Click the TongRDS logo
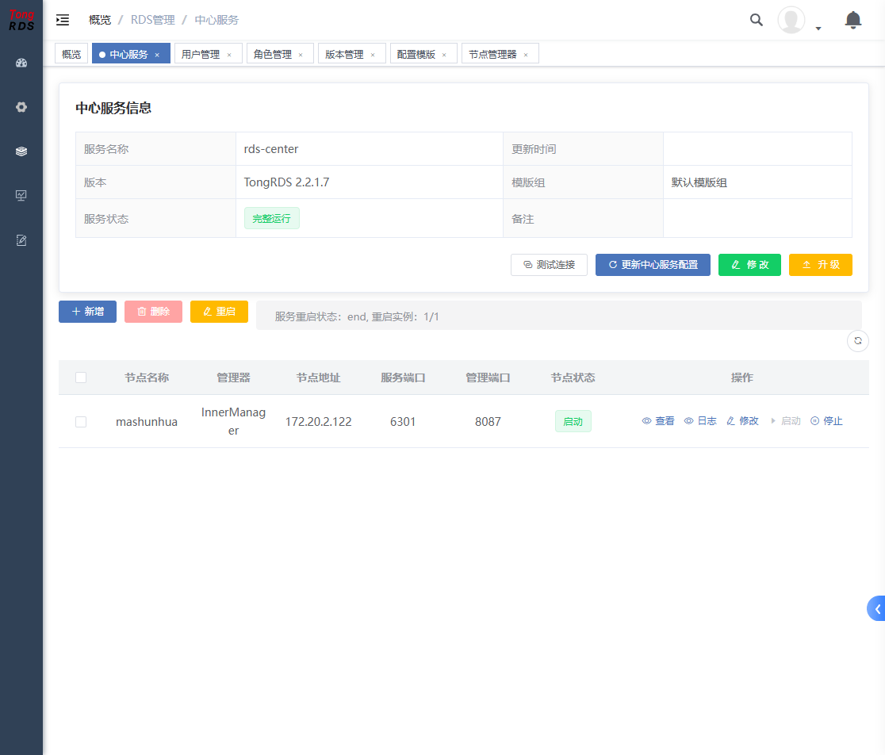The image size is (885, 755). coord(21,21)
